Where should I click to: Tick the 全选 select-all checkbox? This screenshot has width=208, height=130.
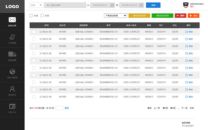[x=31, y=15]
